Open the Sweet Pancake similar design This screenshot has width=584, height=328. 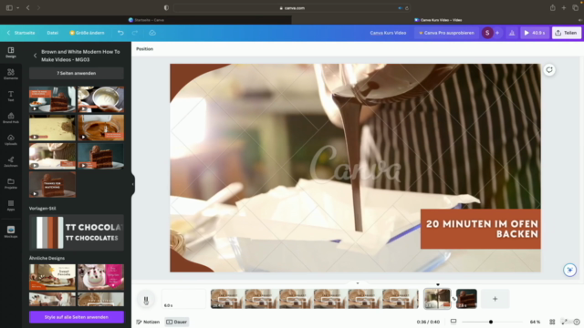tap(52, 277)
